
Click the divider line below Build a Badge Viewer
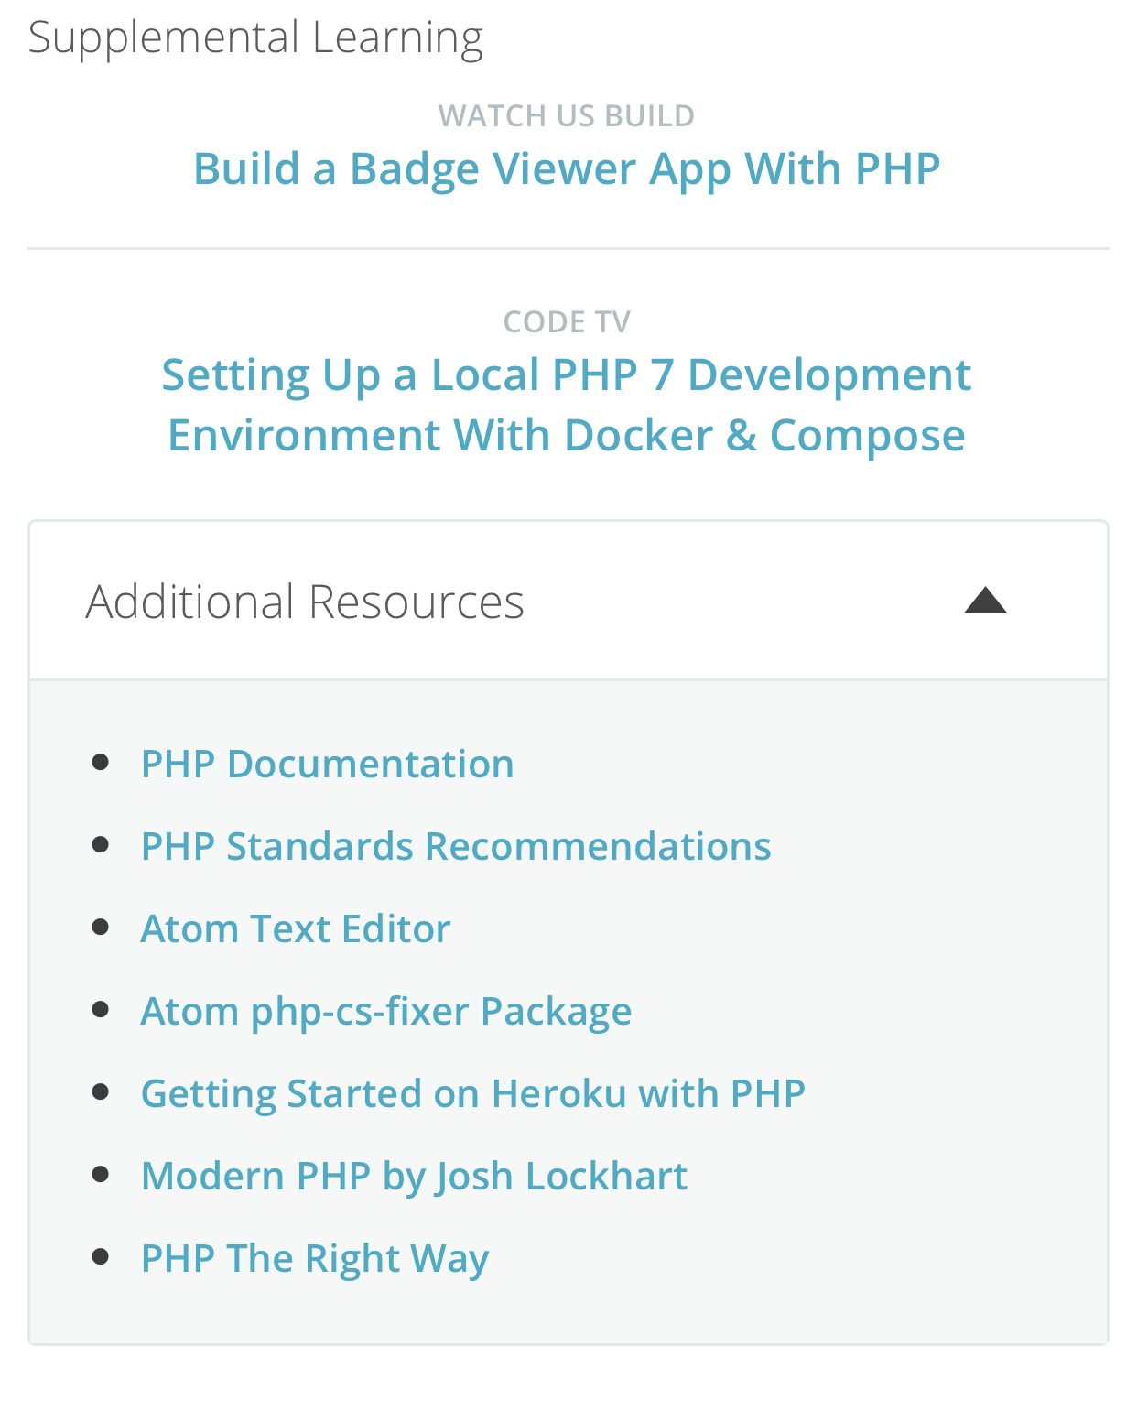pos(568,245)
